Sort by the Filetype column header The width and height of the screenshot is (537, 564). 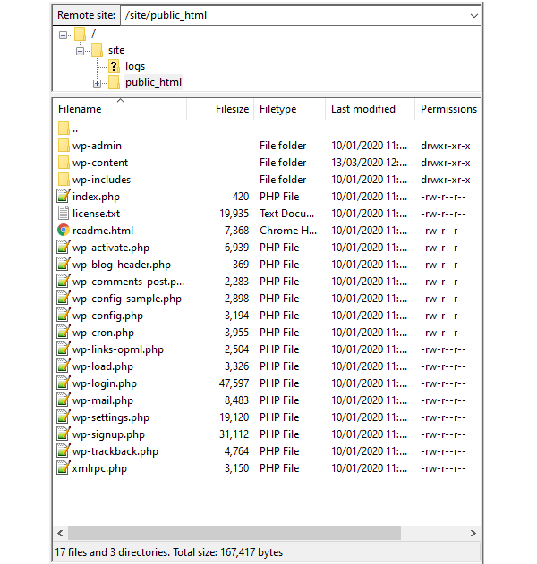pyautogui.click(x=290, y=109)
